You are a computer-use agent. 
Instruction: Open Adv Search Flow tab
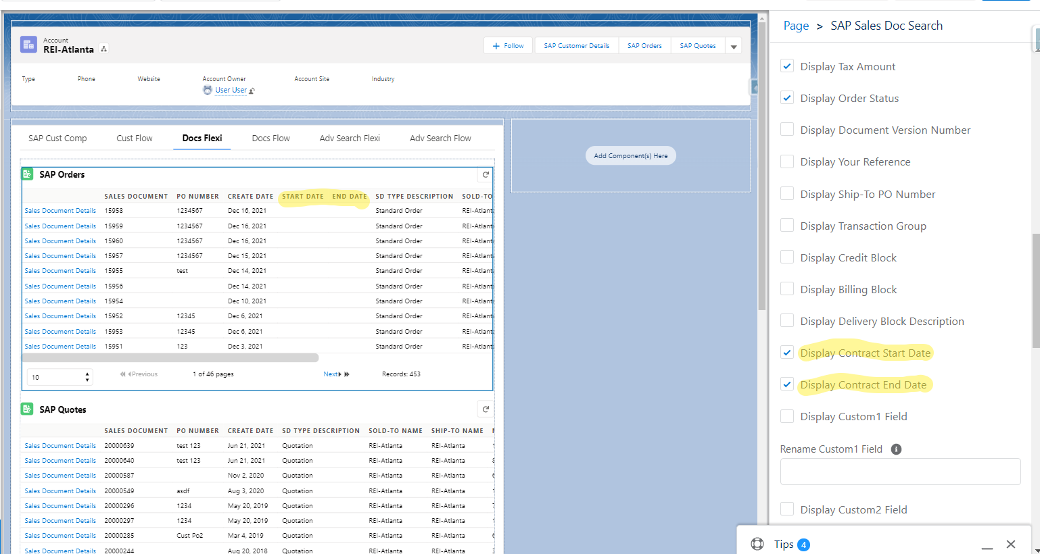(x=440, y=138)
